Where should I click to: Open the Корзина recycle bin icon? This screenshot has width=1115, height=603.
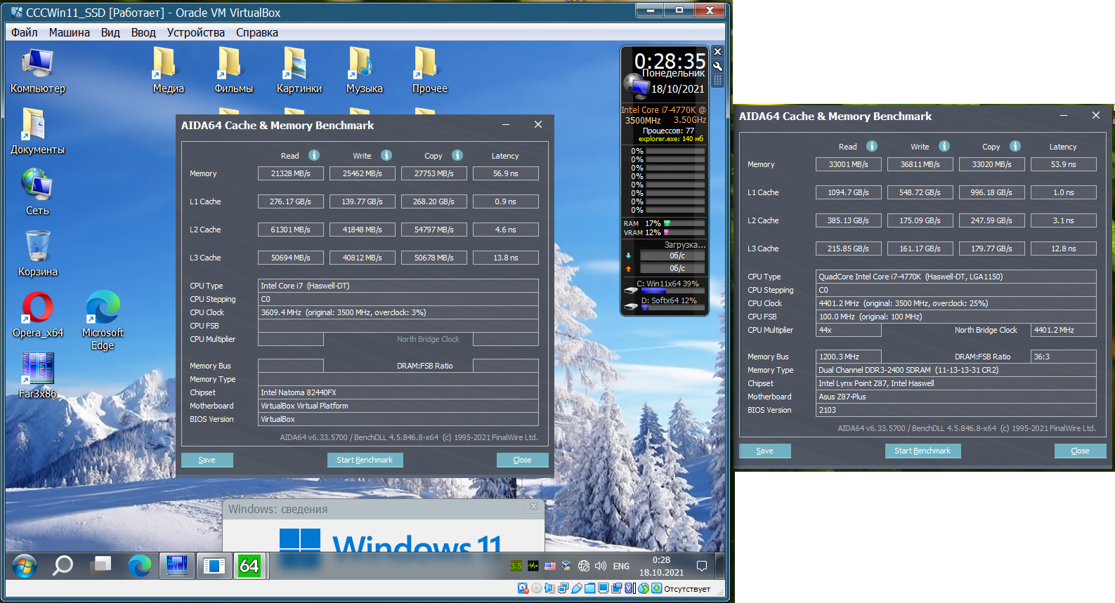pyautogui.click(x=37, y=248)
